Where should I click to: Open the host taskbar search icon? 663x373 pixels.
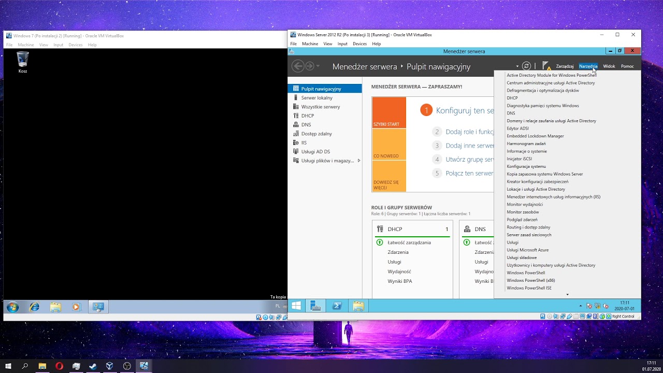25,366
